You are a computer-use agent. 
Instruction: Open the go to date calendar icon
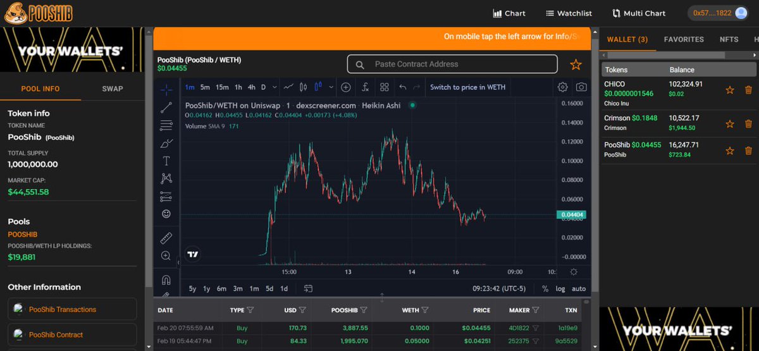(x=308, y=288)
